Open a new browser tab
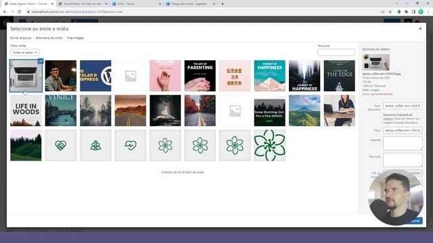This screenshot has width=433, height=243. [x=223, y=4]
